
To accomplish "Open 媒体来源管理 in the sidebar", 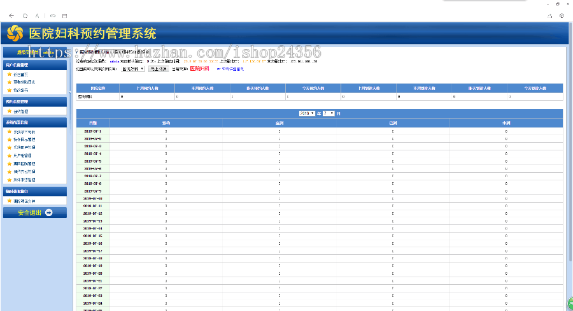I will point(24,180).
